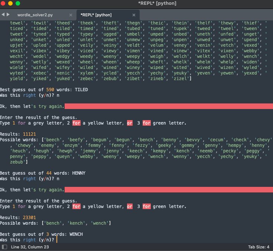Click 'beech' in possible words list
This screenshot has width=273, height=251.
tap(53, 140)
